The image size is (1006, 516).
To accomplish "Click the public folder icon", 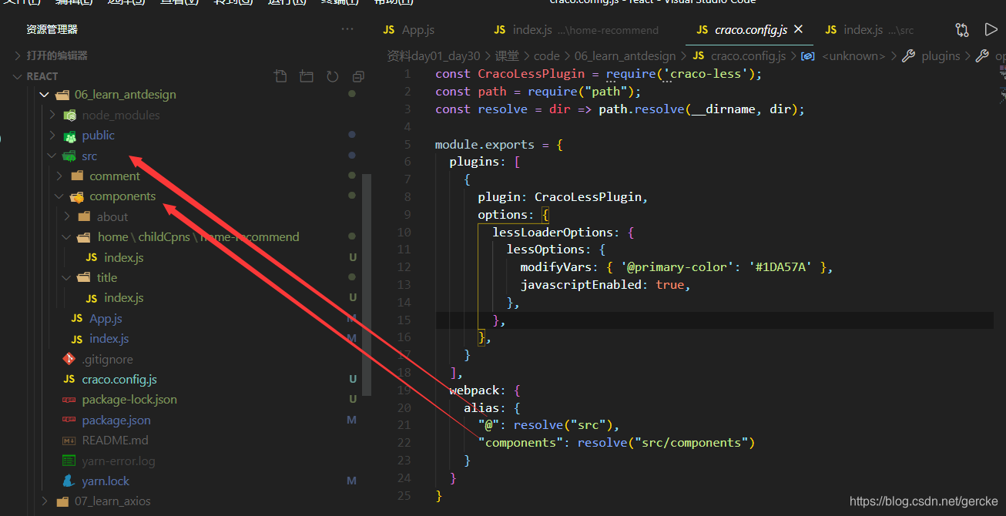I will click(69, 136).
